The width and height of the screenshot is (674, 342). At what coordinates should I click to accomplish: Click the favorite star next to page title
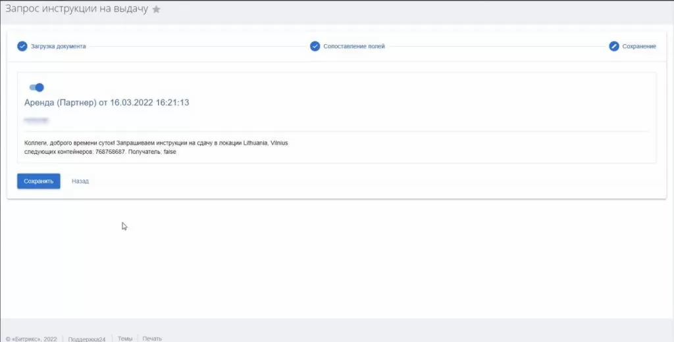tap(156, 10)
